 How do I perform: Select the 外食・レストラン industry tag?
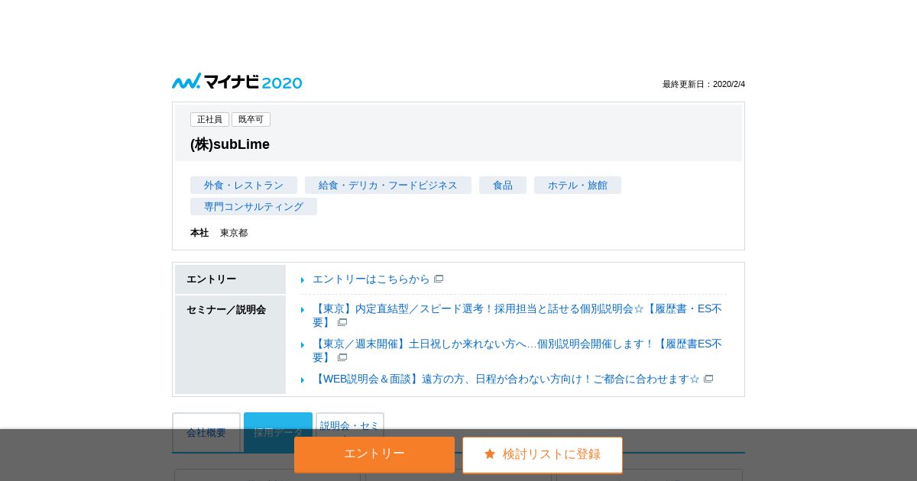[244, 185]
